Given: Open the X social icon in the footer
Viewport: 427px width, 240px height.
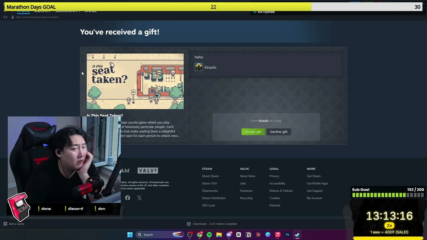Looking at the screenshot, I should [x=139, y=198].
